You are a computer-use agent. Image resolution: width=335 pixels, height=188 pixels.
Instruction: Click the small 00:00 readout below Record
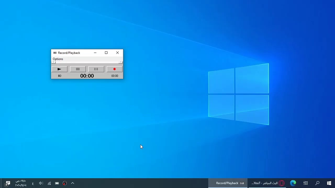click(115, 76)
